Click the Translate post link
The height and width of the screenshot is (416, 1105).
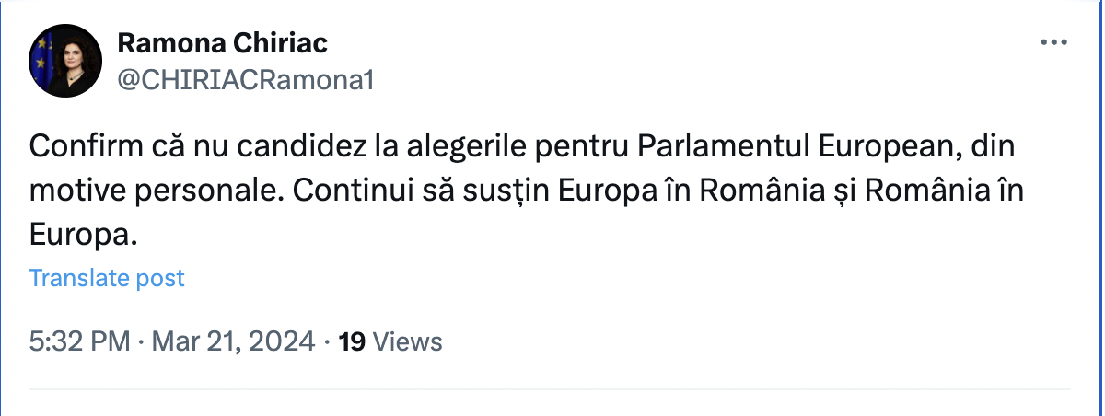(107, 278)
